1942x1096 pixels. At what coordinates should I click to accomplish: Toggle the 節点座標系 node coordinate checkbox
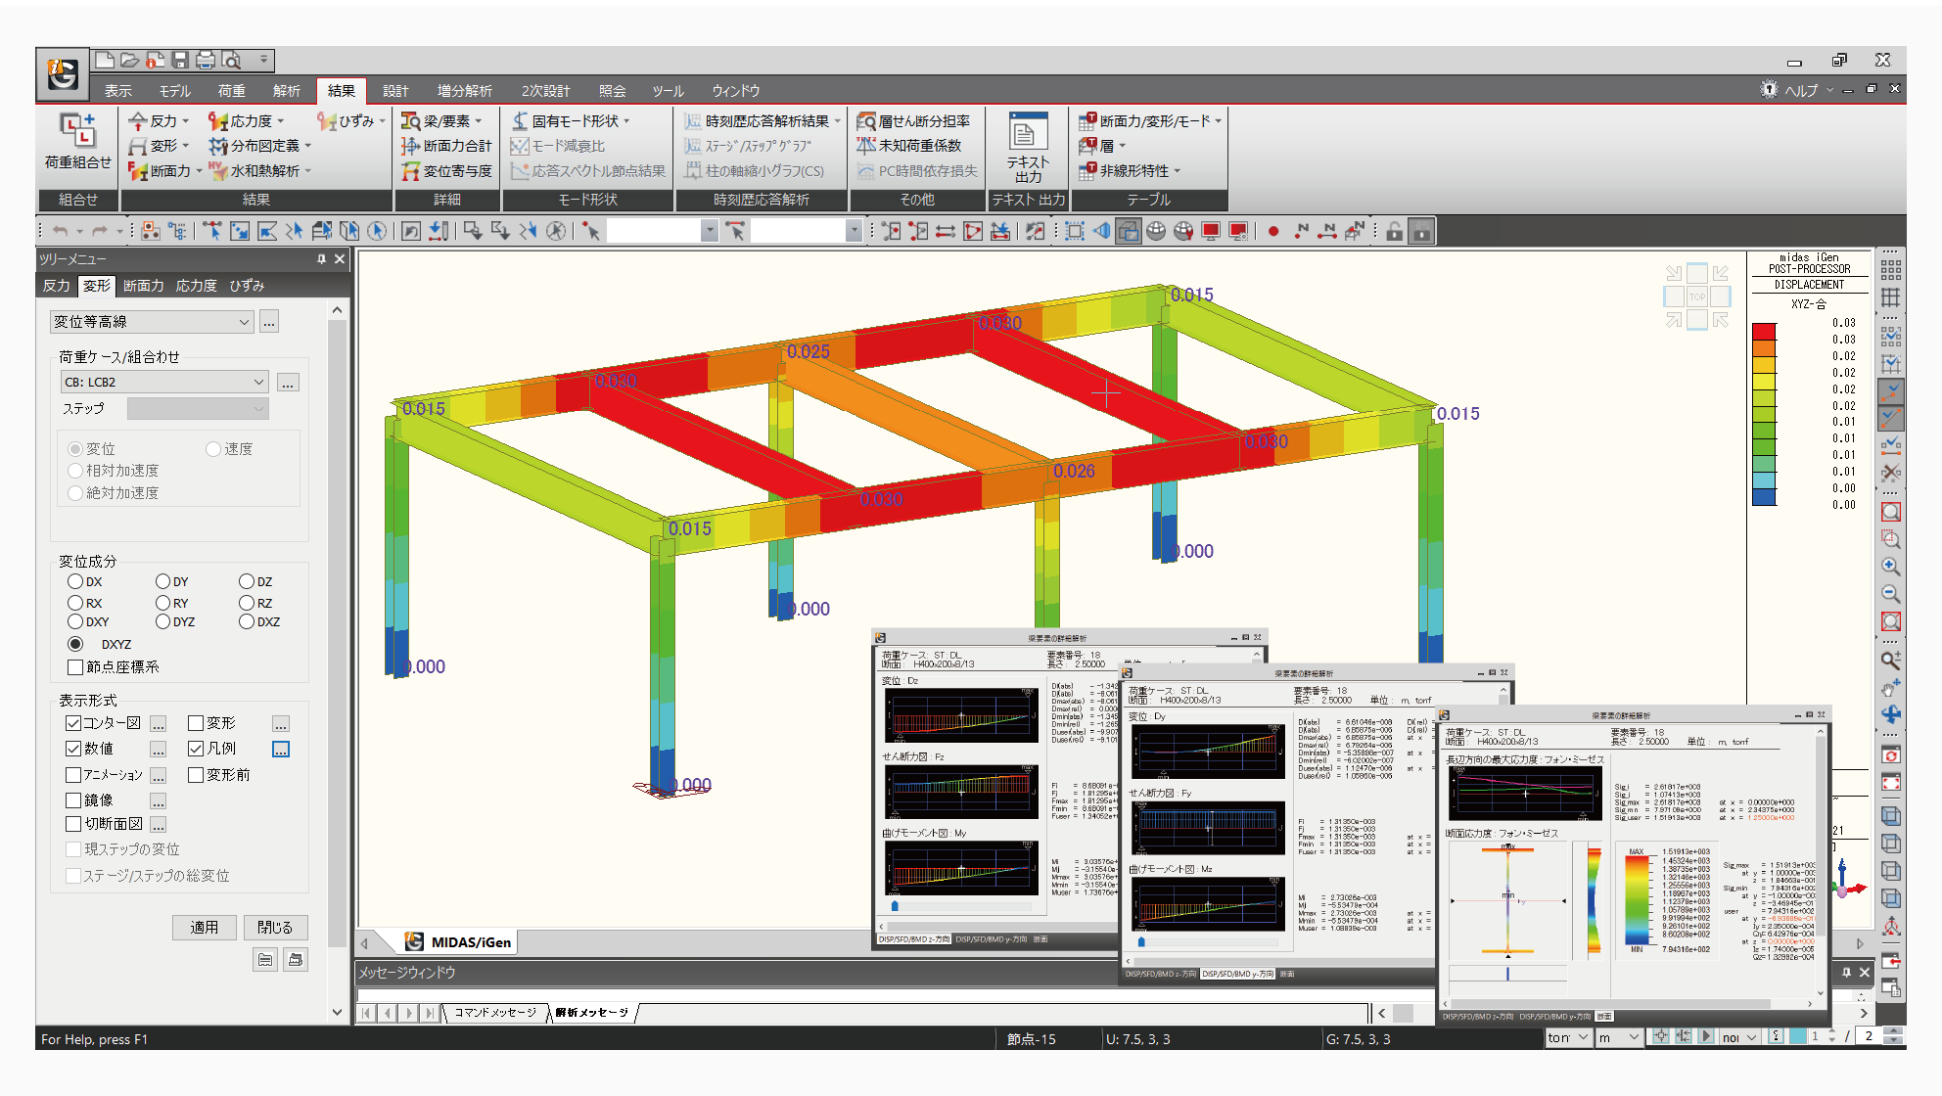[x=75, y=667]
